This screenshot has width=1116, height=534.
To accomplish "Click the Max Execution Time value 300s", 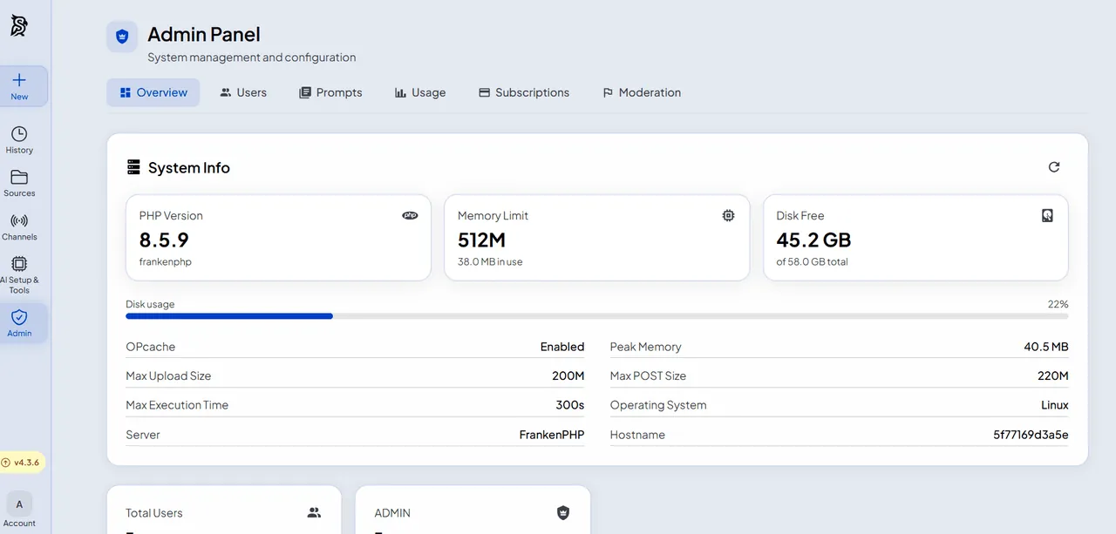I will coord(569,405).
